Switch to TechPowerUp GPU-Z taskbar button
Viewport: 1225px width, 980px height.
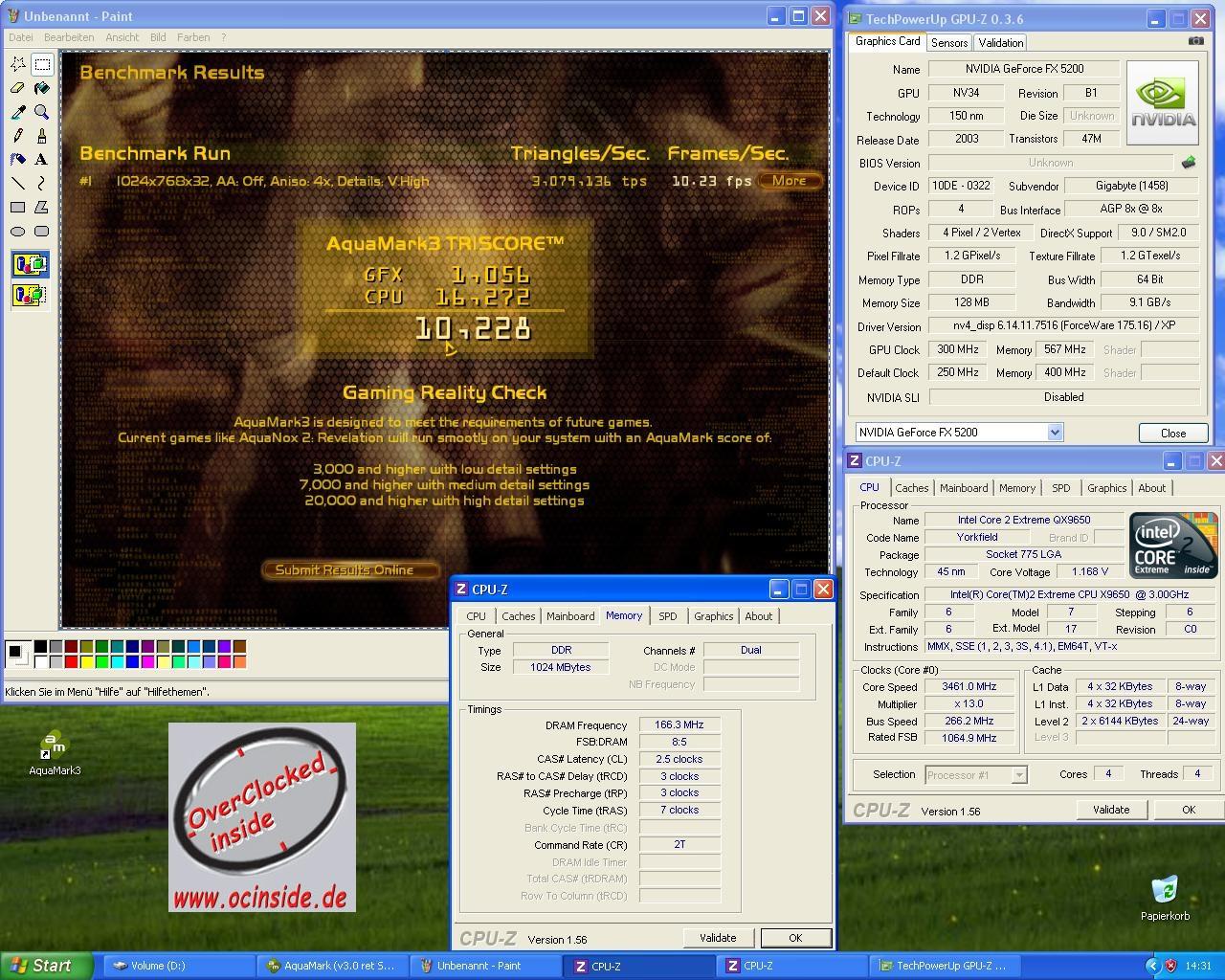point(945,966)
